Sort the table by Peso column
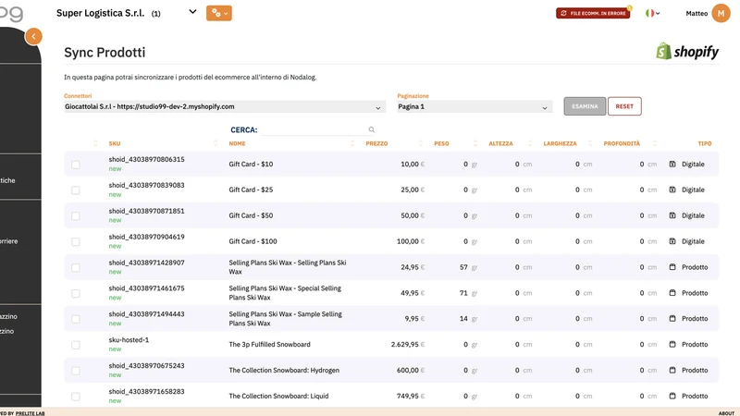 441,143
